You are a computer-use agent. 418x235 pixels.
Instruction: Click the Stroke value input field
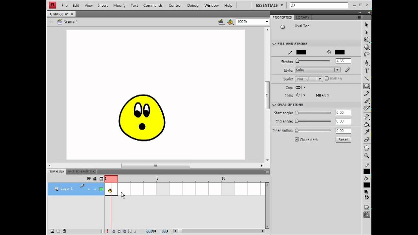[x=343, y=61]
